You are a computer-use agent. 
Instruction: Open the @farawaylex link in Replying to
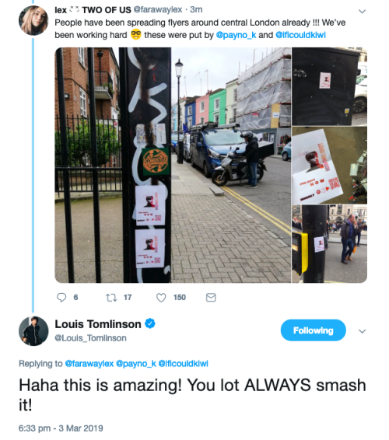pyautogui.click(x=89, y=364)
